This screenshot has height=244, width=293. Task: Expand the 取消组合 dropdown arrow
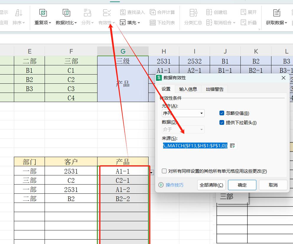pyautogui.click(x=234, y=23)
